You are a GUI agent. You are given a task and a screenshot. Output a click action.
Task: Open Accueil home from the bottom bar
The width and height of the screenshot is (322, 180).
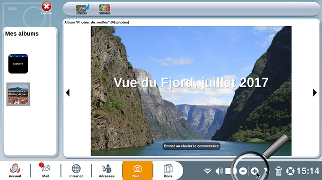coord(15,171)
